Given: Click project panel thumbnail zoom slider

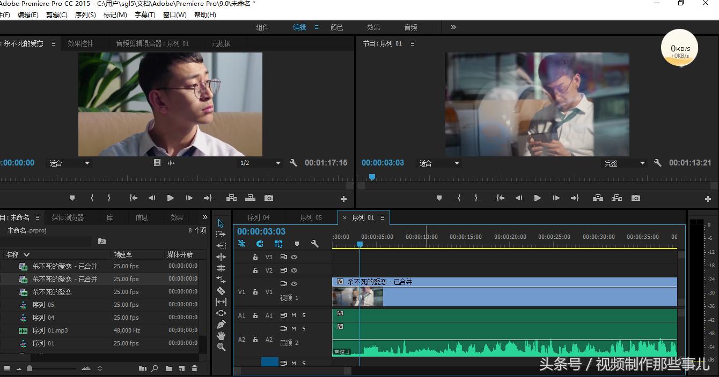Looking at the screenshot, I should [x=30, y=368].
